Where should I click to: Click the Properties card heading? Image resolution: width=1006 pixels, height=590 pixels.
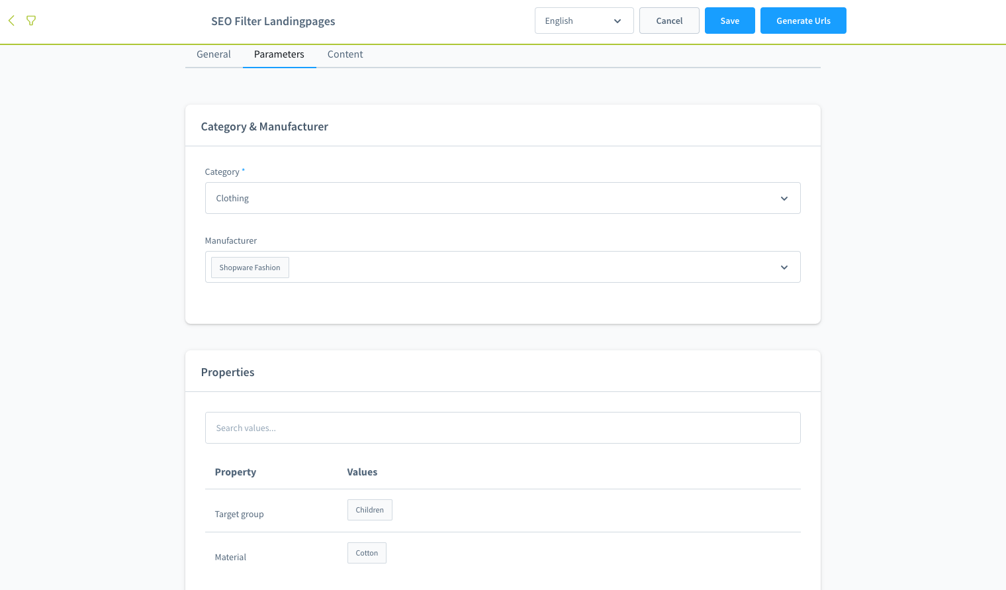(228, 372)
